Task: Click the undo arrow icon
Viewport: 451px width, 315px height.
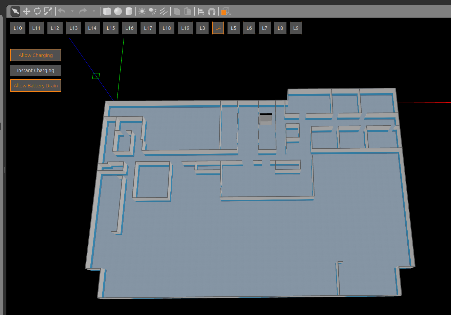Action: (62, 12)
